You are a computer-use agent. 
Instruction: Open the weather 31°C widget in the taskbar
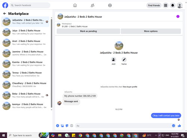(147, 135)
